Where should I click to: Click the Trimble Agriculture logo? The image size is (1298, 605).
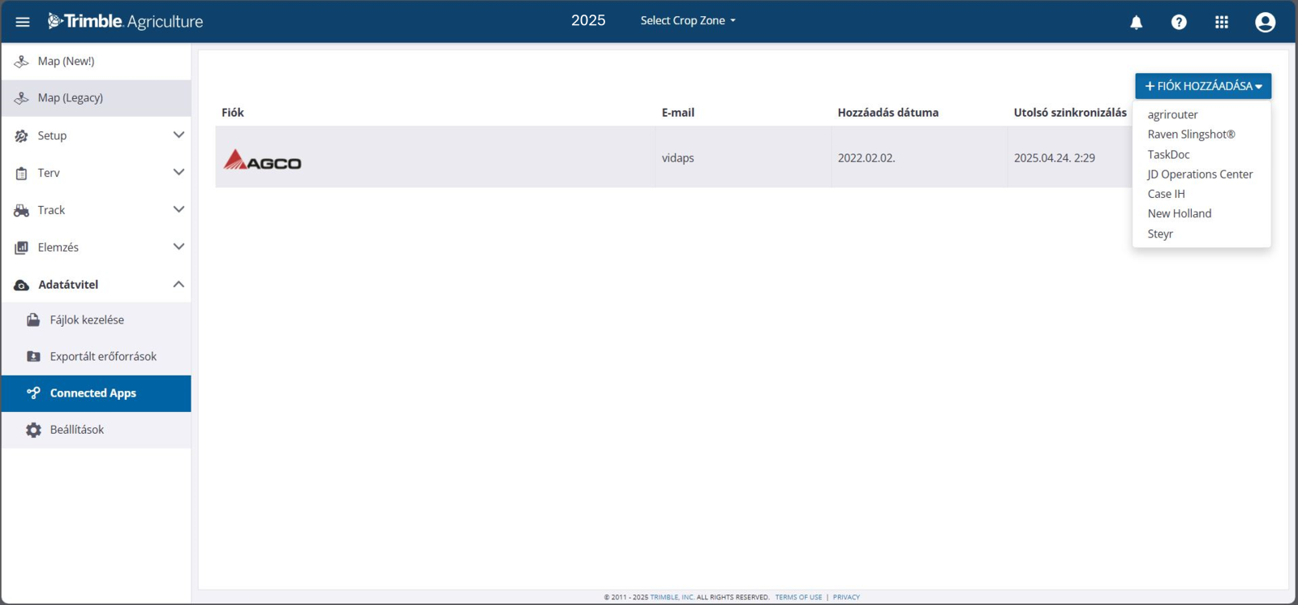(125, 21)
